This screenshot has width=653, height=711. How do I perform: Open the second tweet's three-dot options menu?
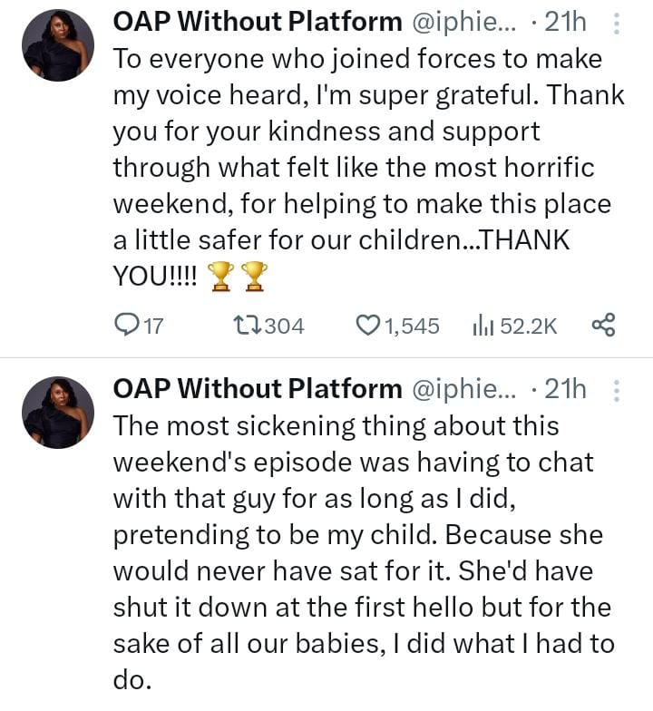617,391
